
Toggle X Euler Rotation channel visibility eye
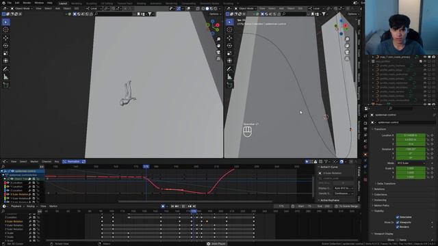pos(8,194)
